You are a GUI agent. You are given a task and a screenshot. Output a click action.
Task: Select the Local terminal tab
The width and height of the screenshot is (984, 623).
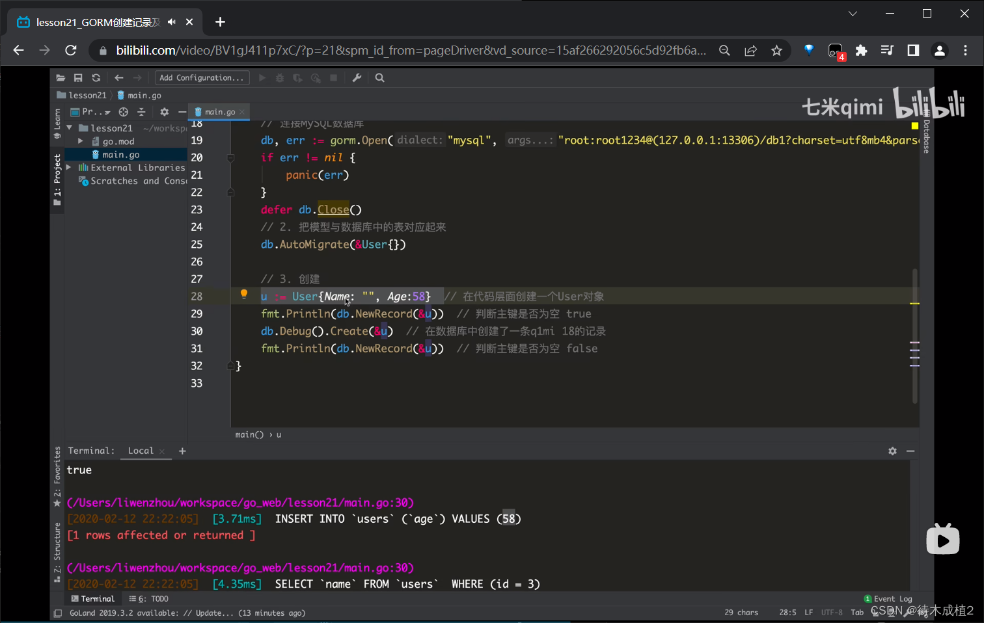coord(141,451)
